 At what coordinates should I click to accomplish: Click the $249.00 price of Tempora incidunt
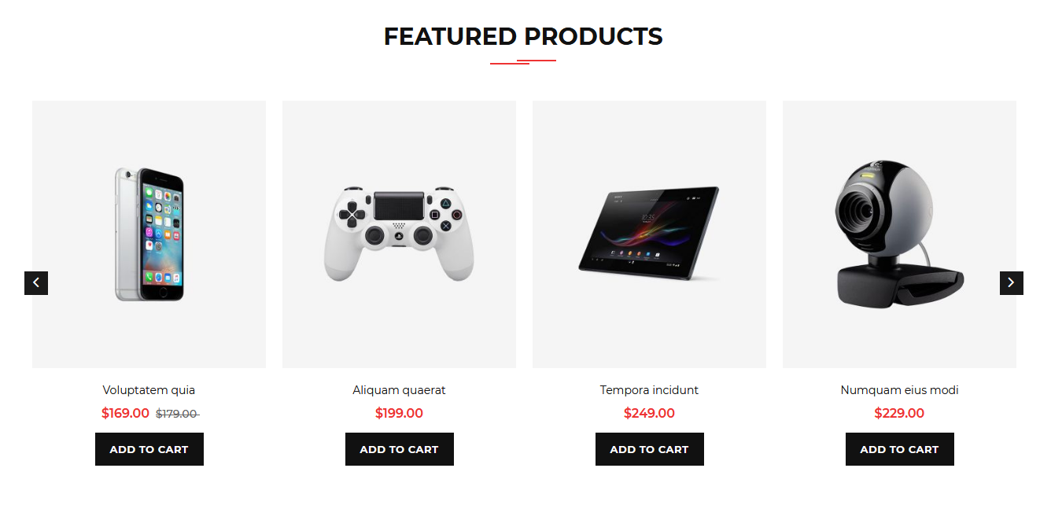point(649,413)
